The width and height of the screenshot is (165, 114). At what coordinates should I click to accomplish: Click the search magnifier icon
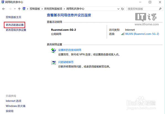tap(160, 9)
